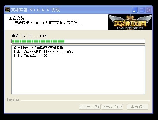The width and height of the screenshot is (158, 120).
Task: Click the 抽取: 7z.dll status above progress bar
Action: click(29, 36)
